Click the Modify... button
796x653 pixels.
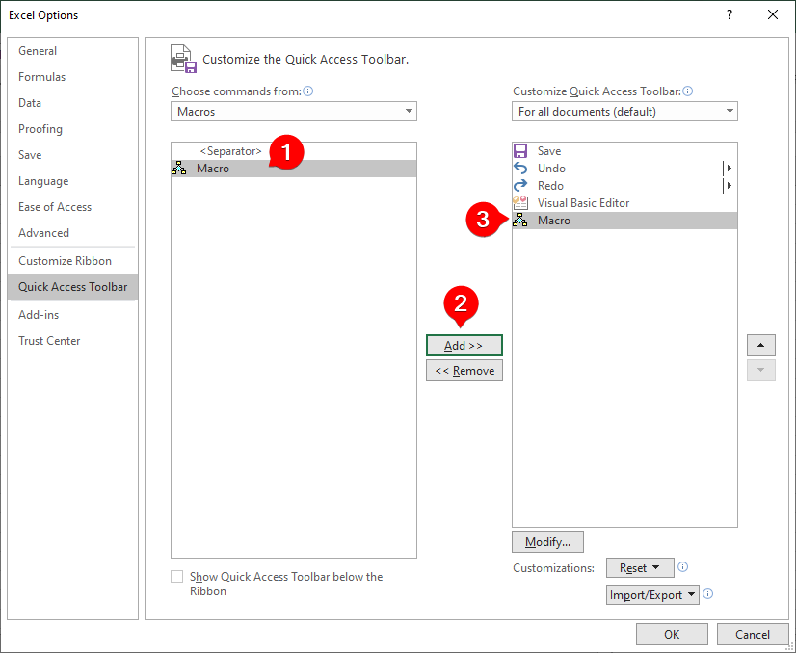(547, 542)
